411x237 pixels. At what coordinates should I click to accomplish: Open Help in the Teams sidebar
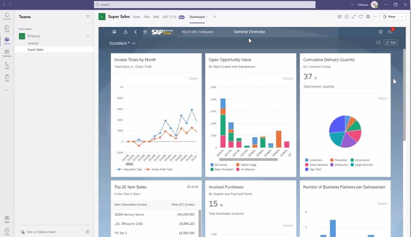click(7, 231)
